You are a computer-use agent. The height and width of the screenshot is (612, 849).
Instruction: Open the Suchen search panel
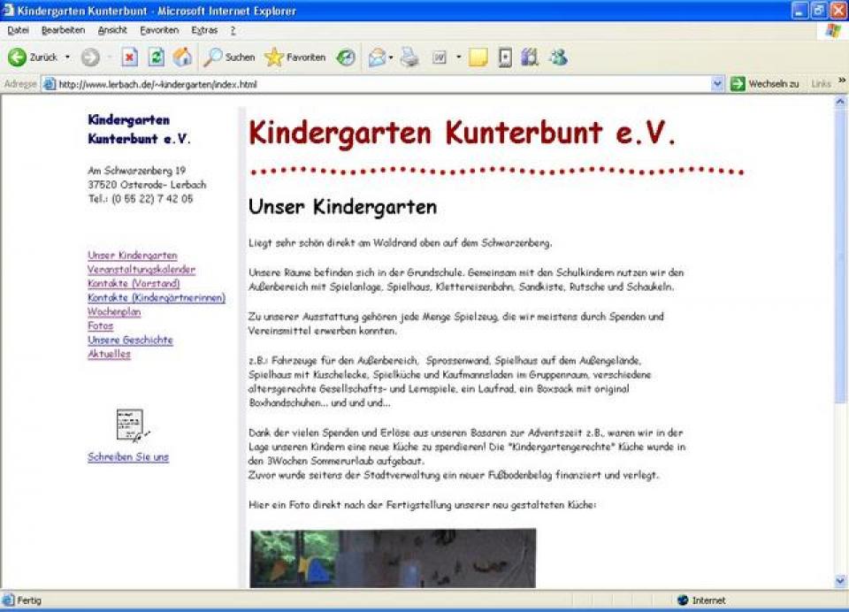coord(229,57)
